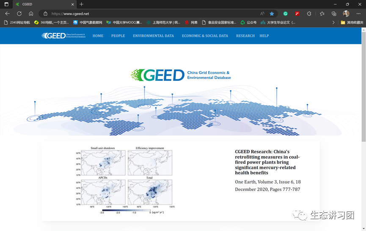366x231 pixels.
Task: Open the 上海师范大学 bookmark
Action: tap(163, 22)
